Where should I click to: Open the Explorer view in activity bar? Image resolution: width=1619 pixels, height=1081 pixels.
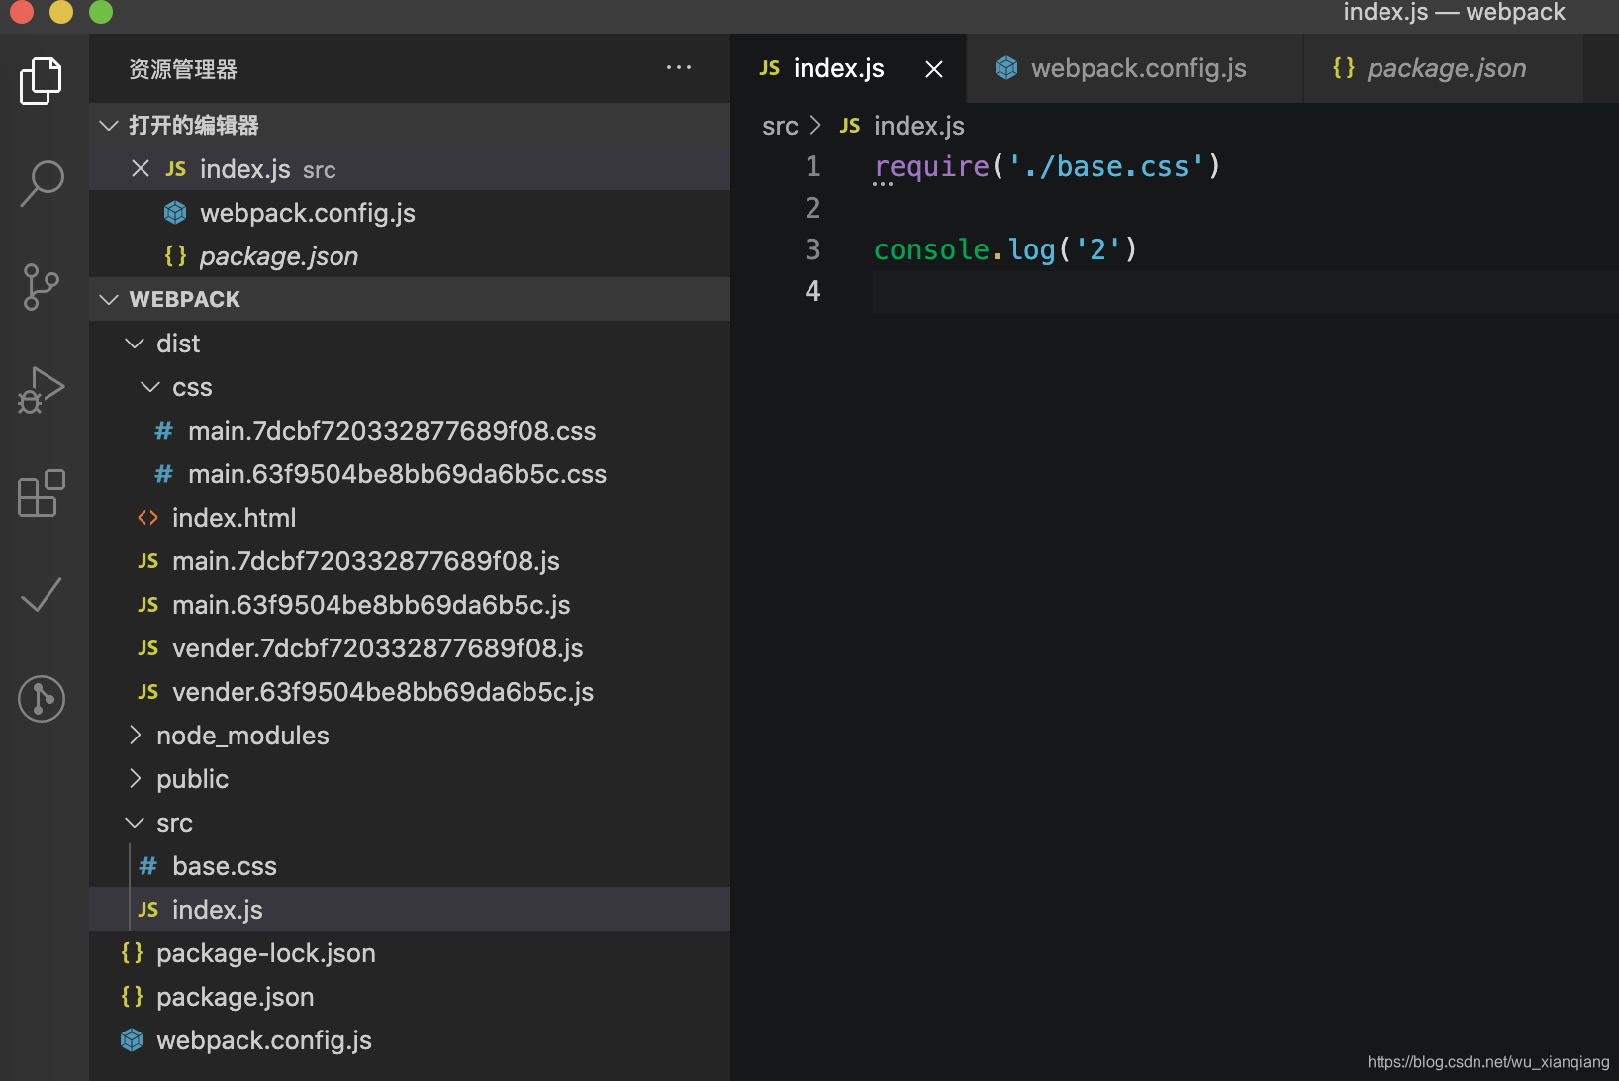[42, 80]
